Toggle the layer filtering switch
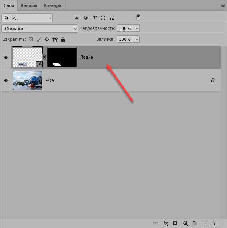This screenshot has width=227, height=228. (x=138, y=18)
